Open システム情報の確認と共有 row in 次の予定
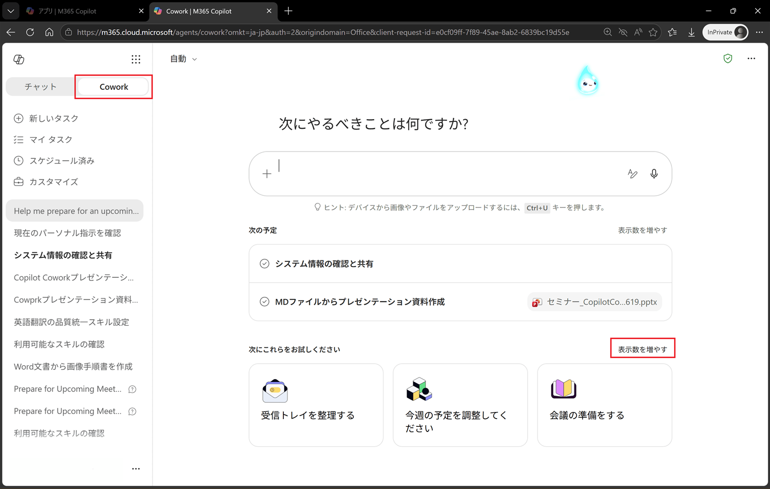The height and width of the screenshot is (489, 770). pyautogui.click(x=460, y=264)
